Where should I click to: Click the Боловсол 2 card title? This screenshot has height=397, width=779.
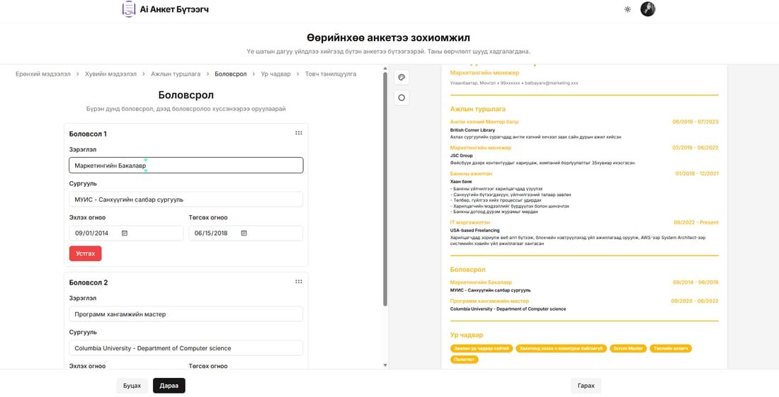click(89, 282)
